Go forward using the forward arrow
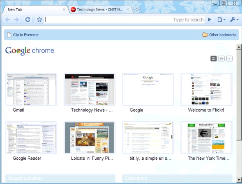The height and width of the screenshot is (184, 242). (x=16, y=20)
